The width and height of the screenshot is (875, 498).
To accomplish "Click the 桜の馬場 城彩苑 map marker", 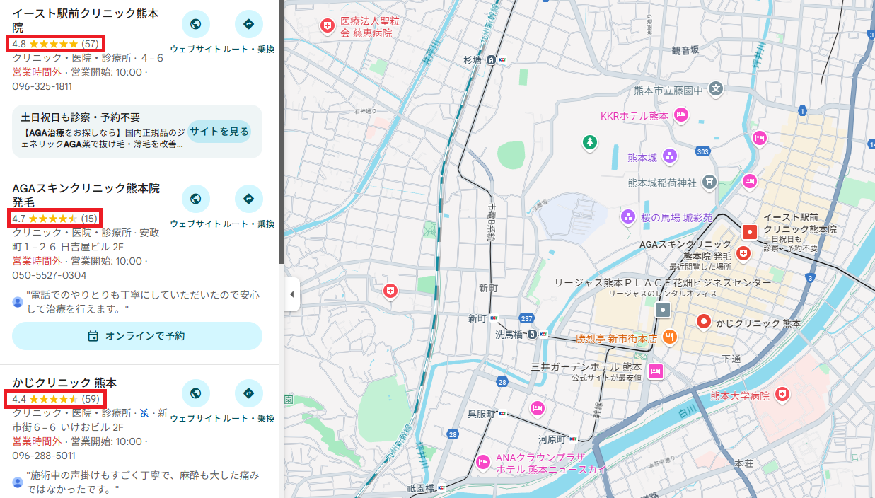I will (x=627, y=216).
